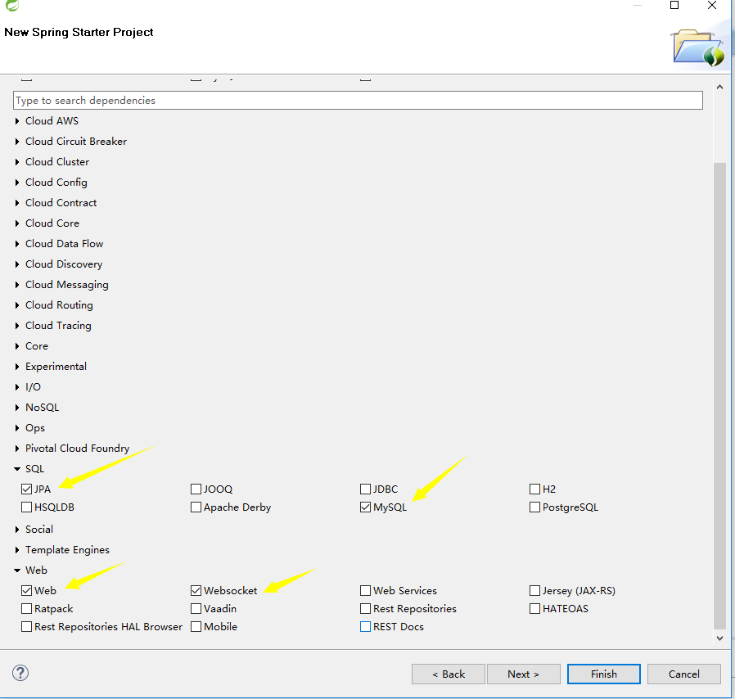Expand the Cloud Tracing category

pos(17,326)
